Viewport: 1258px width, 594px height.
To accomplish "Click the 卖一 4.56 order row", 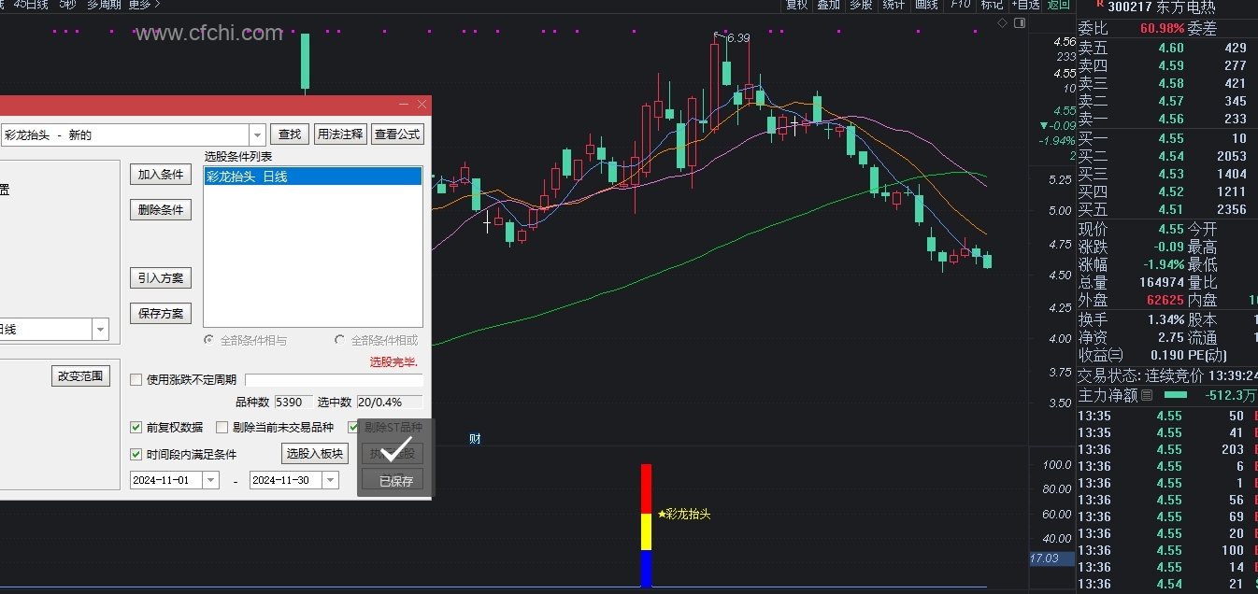I will [1167, 119].
